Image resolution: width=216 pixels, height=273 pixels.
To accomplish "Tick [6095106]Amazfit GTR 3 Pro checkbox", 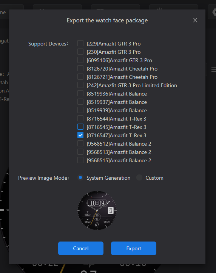I will pos(80,60).
